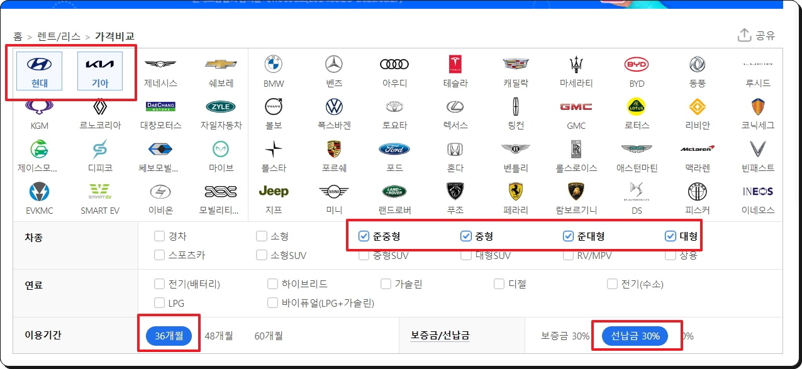The image size is (802, 369).
Task: Select the Lexus (렉서스) logo
Action: coord(455,106)
